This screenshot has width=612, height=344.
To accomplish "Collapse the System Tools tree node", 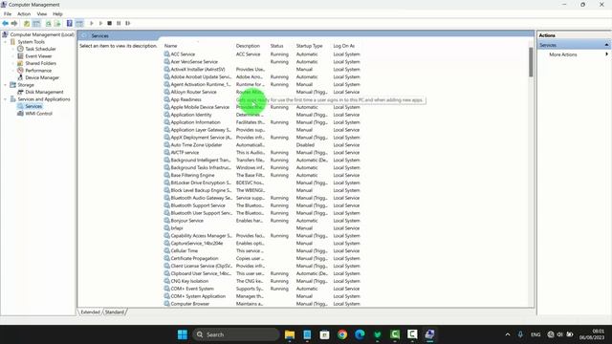I will [x=6, y=42].
